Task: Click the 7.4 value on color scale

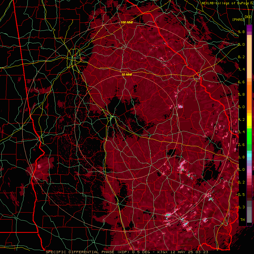Action: click(x=241, y=69)
